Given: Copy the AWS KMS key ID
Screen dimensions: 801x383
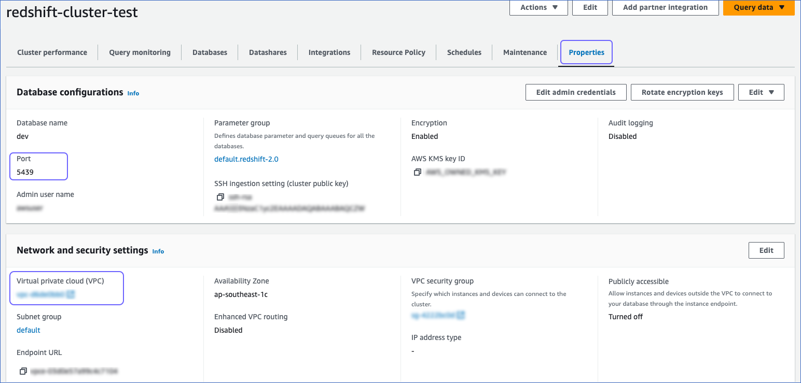Looking at the screenshot, I should [418, 172].
